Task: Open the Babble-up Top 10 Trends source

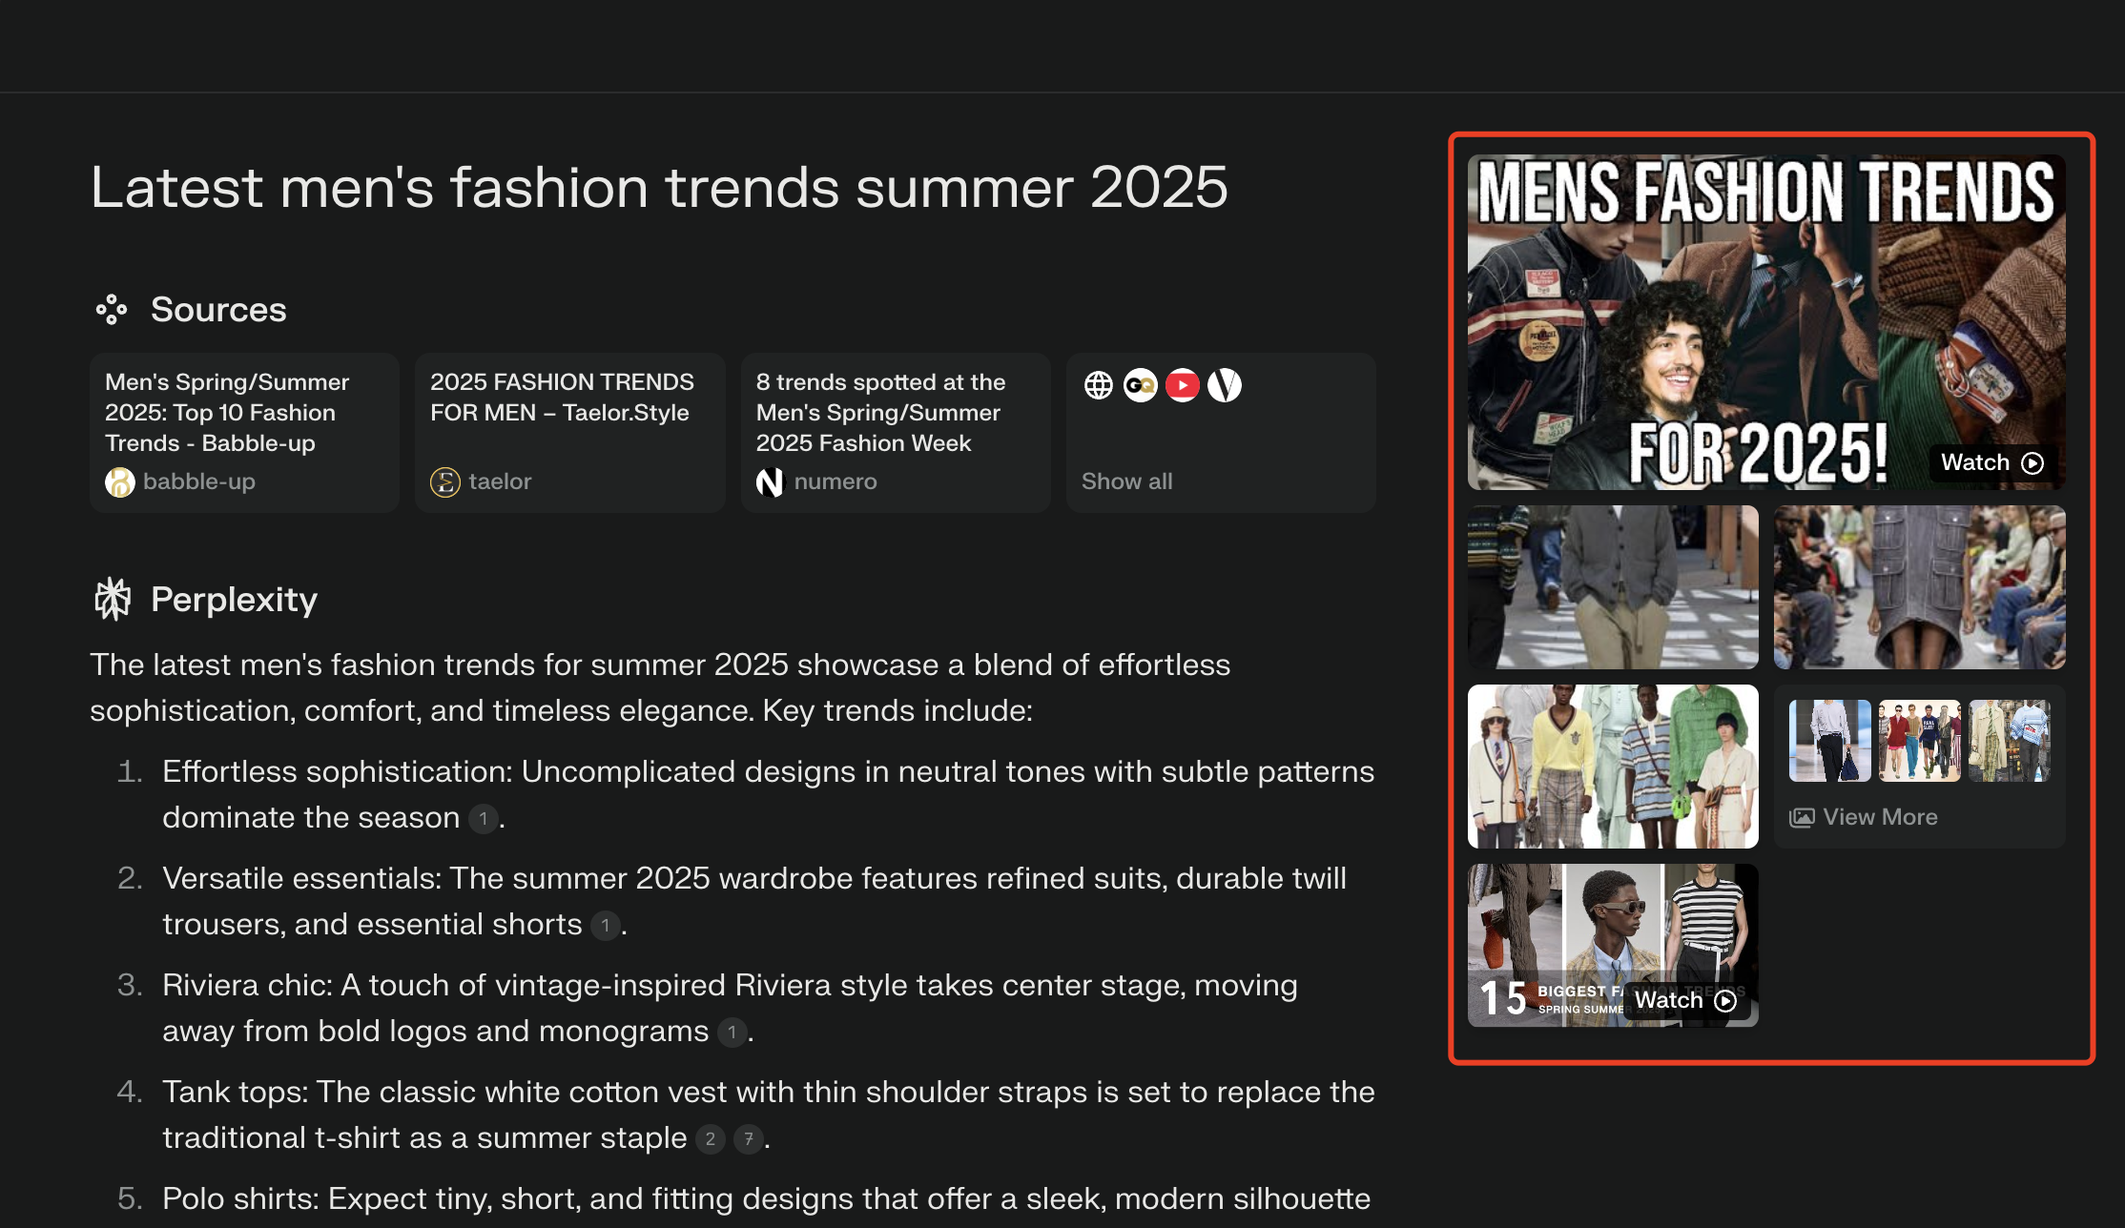Action: [227, 413]
